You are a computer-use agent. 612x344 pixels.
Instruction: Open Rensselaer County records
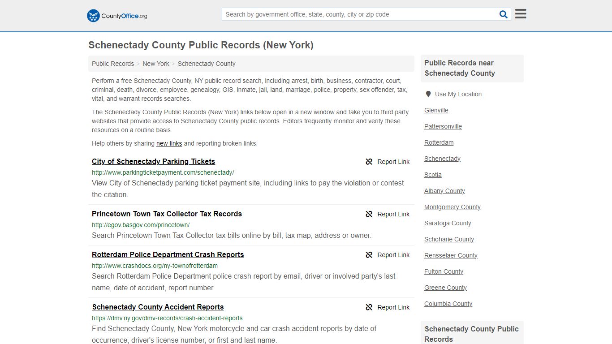pyautogui.click(x=451, y=255)
